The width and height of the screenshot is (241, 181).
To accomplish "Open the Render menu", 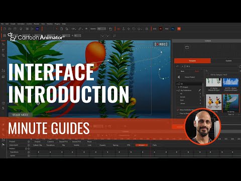I will click(37, 24).
